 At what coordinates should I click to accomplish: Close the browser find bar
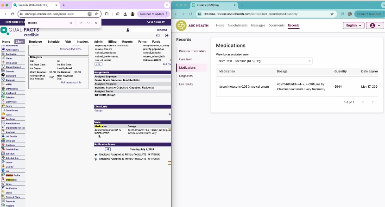[x=96, y=23]
